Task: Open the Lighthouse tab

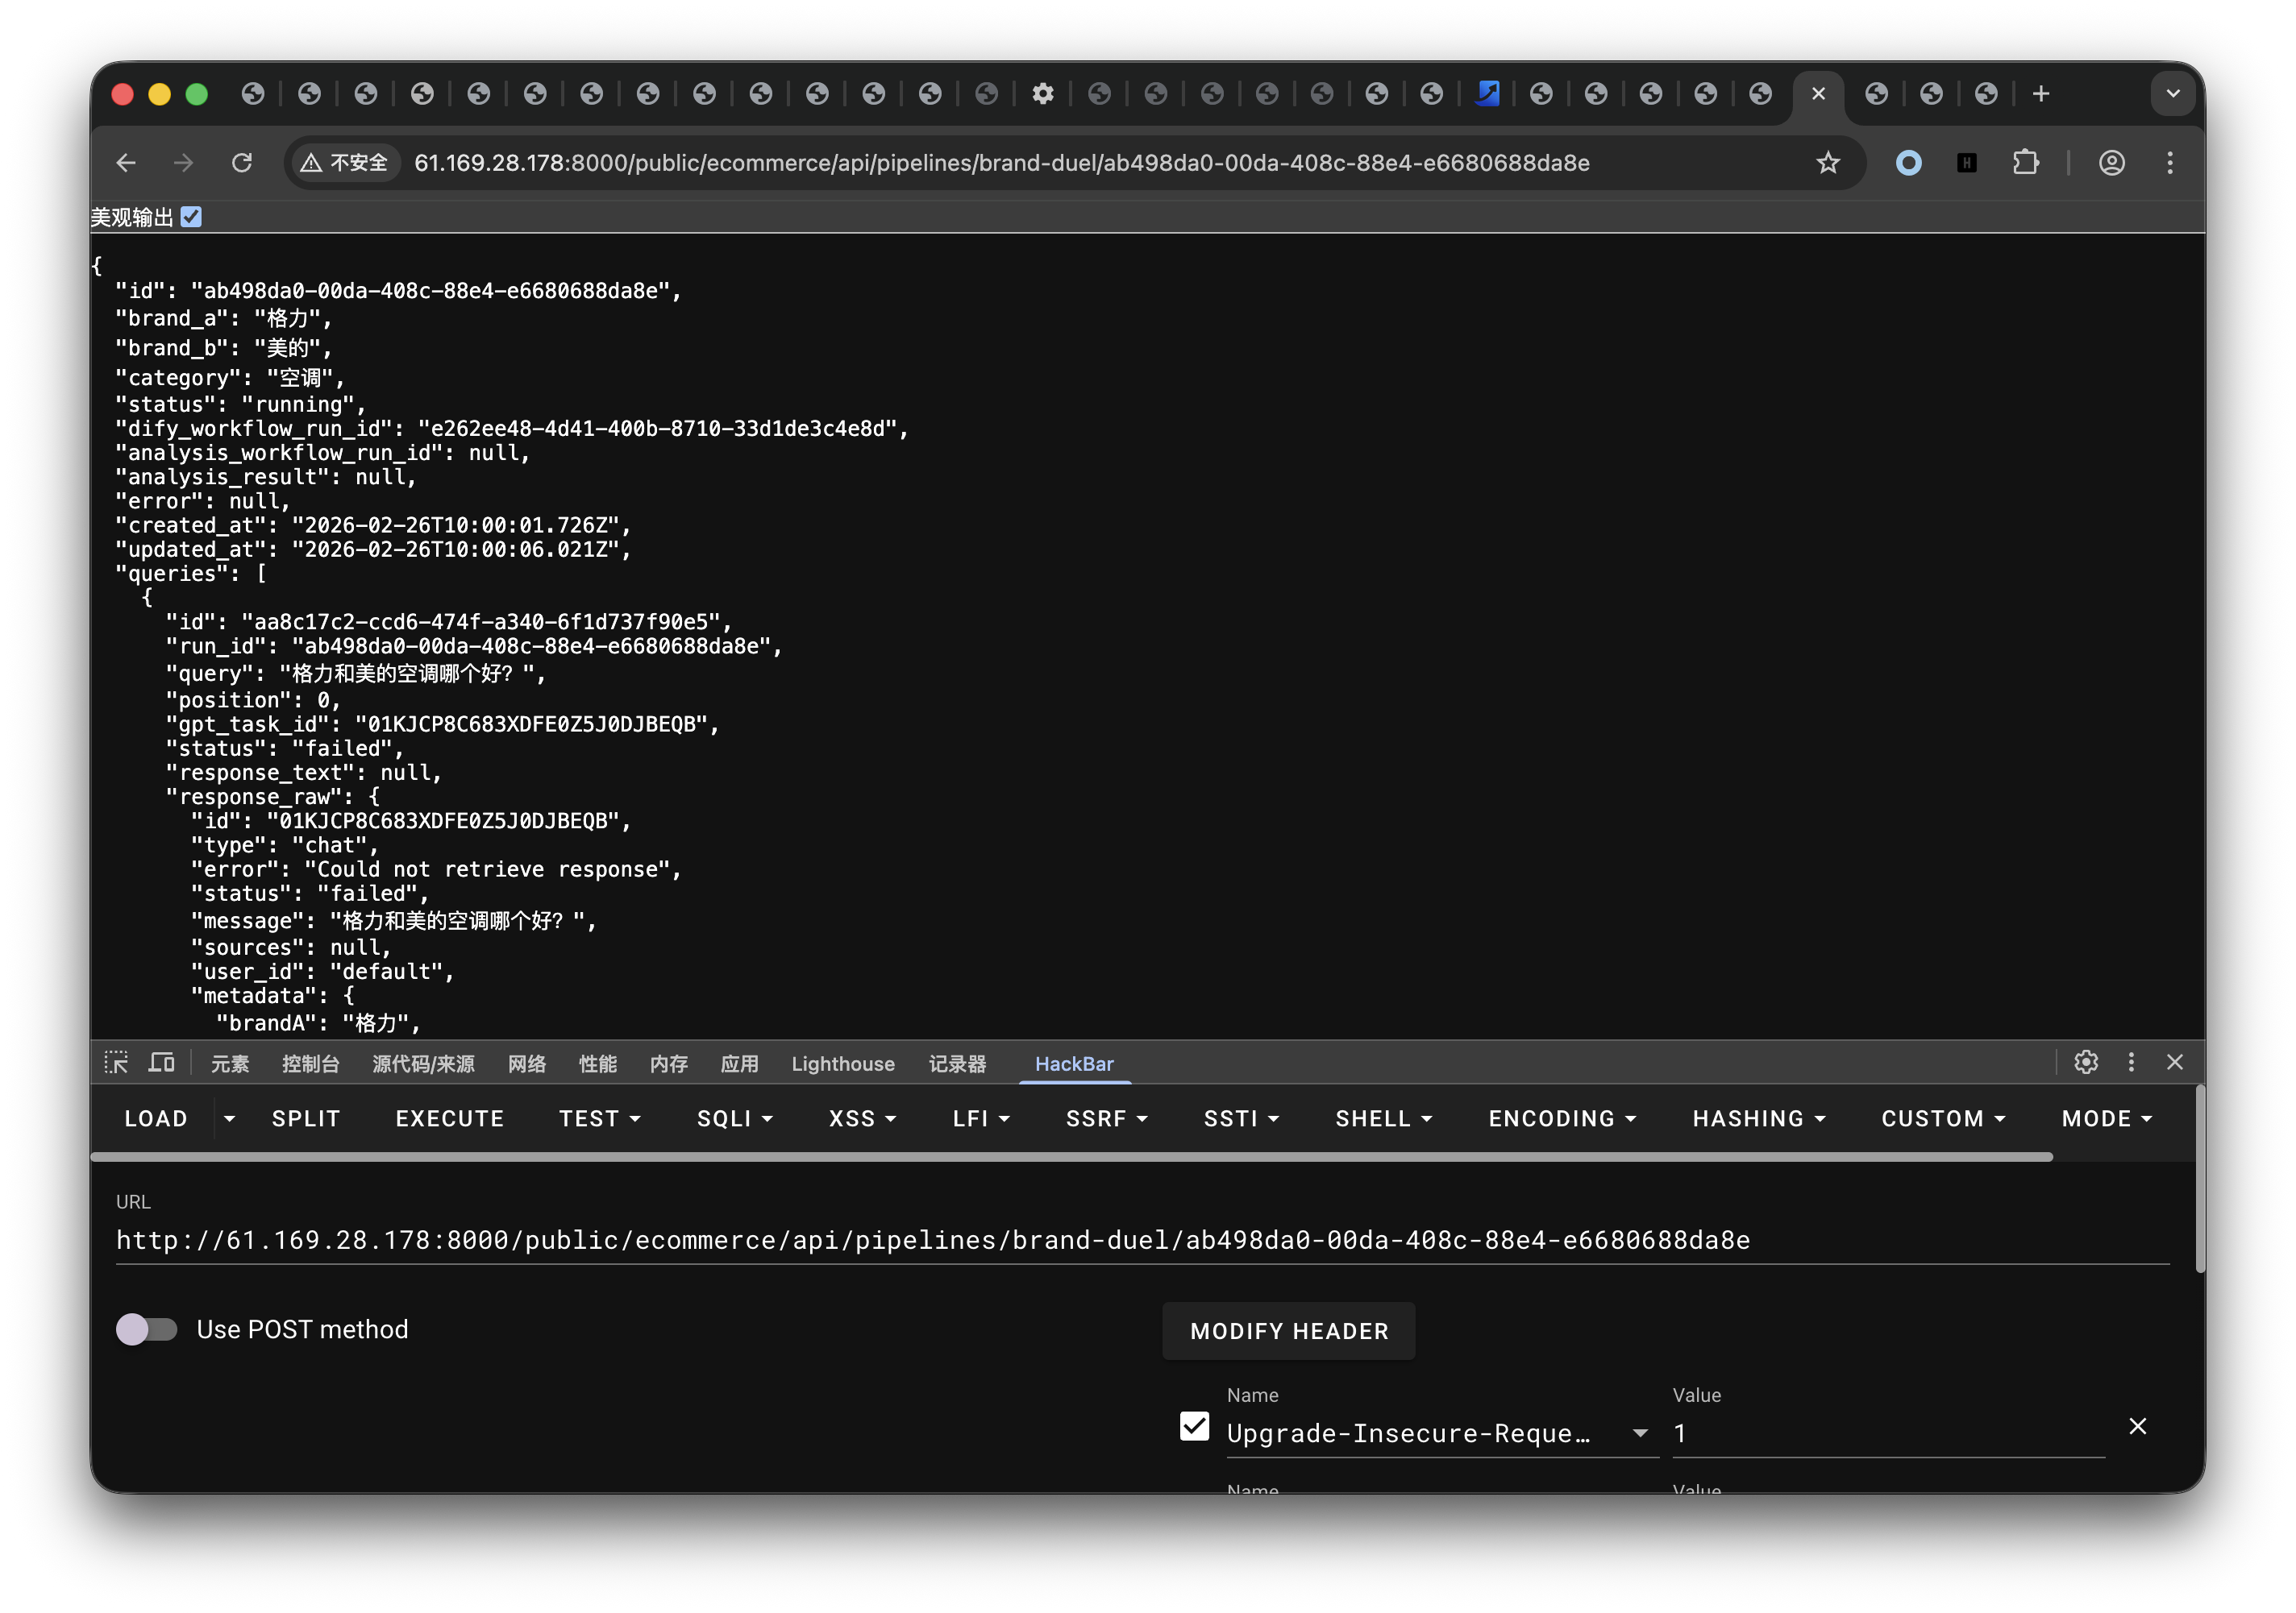Action: pyautogui.click(x=843, y=1064)
